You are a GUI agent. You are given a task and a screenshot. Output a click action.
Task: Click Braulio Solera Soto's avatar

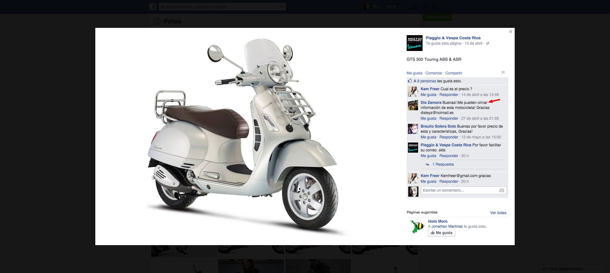(x=413, y=129)
